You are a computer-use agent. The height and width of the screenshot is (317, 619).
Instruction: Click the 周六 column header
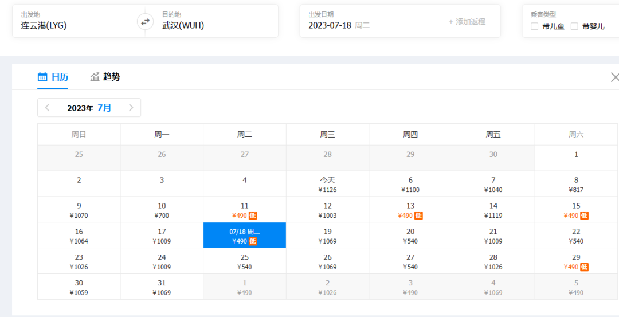(577, 134)
